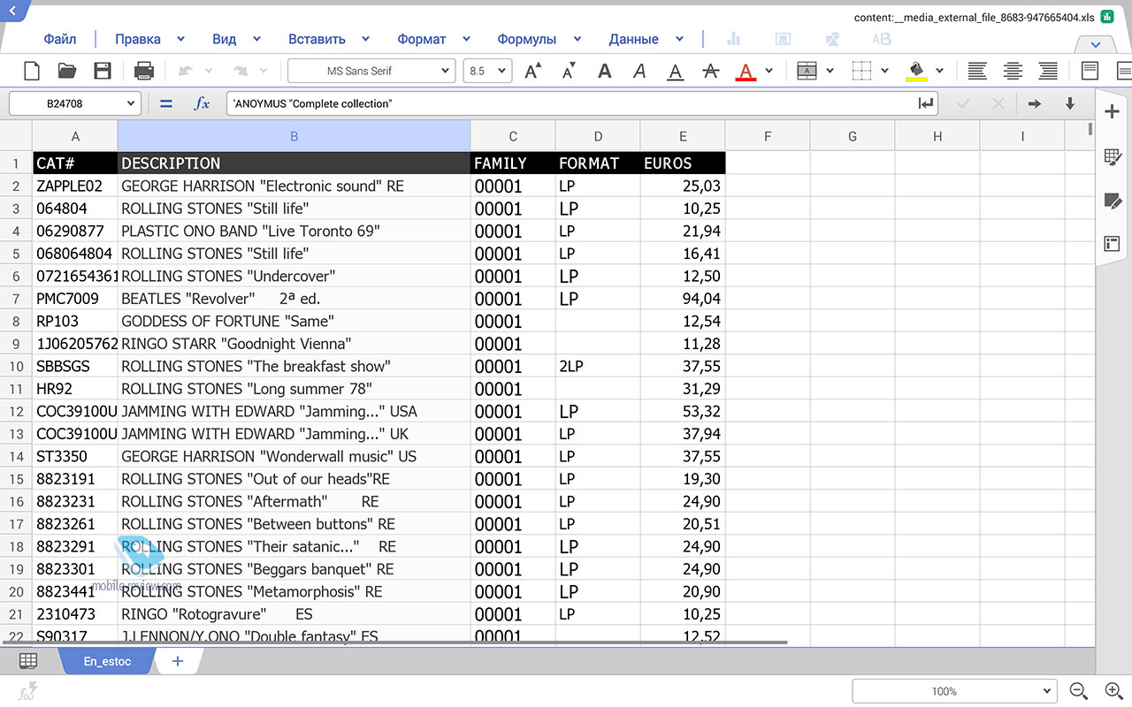Open the layout panel icon in the sidebar
Image resolution: width=1132 pixels, height=707 pixels.
point(1113,244)
